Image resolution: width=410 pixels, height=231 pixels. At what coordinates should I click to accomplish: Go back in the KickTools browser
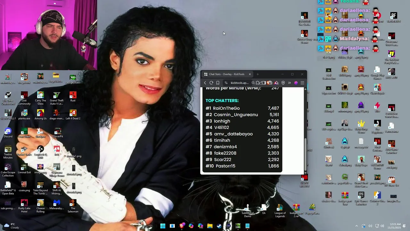click(205, 83)
